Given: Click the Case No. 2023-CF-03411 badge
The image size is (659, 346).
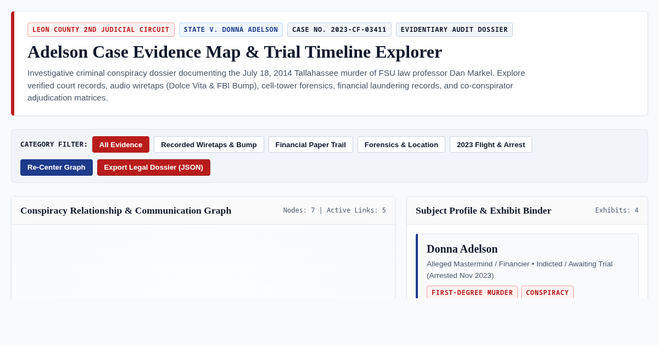Looking at the screenshot, I should coord(339,30).
